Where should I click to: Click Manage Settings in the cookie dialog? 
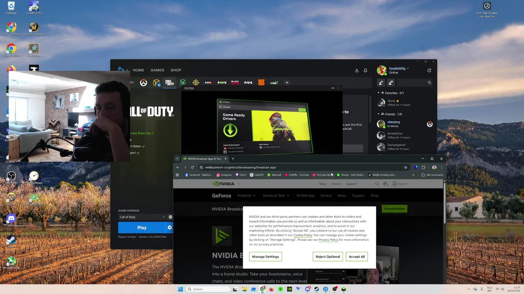coord(265,256)
